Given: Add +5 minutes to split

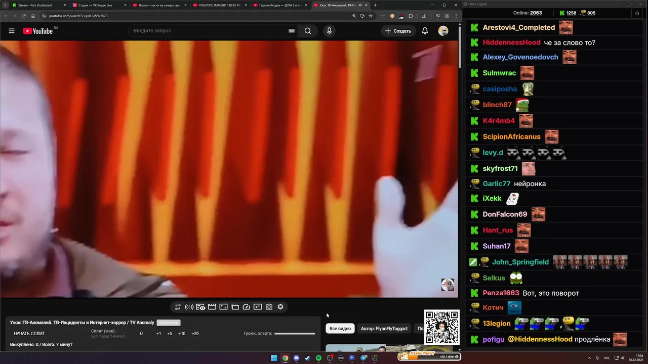Looking at the screenshot, I should coord(170,334).
